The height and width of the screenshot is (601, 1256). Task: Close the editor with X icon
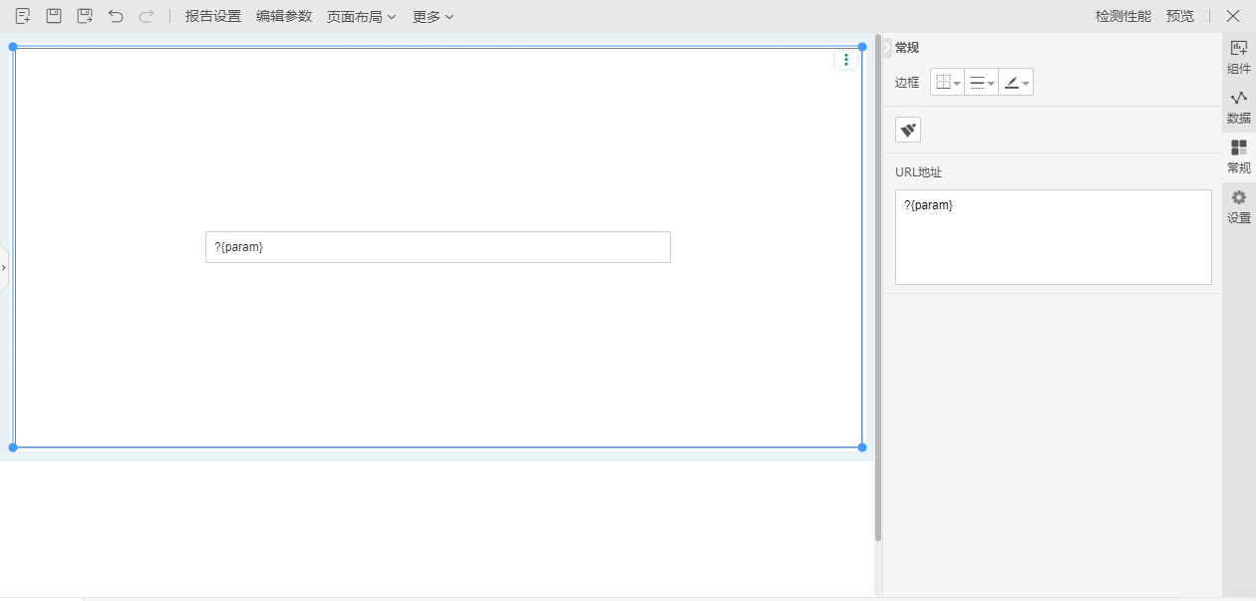[x=1233, y=16]
